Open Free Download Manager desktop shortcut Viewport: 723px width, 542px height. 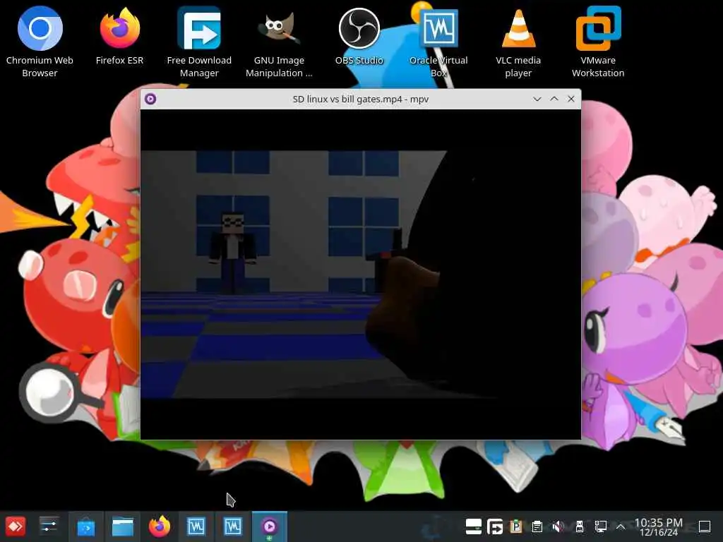click(x=199, y=42)
